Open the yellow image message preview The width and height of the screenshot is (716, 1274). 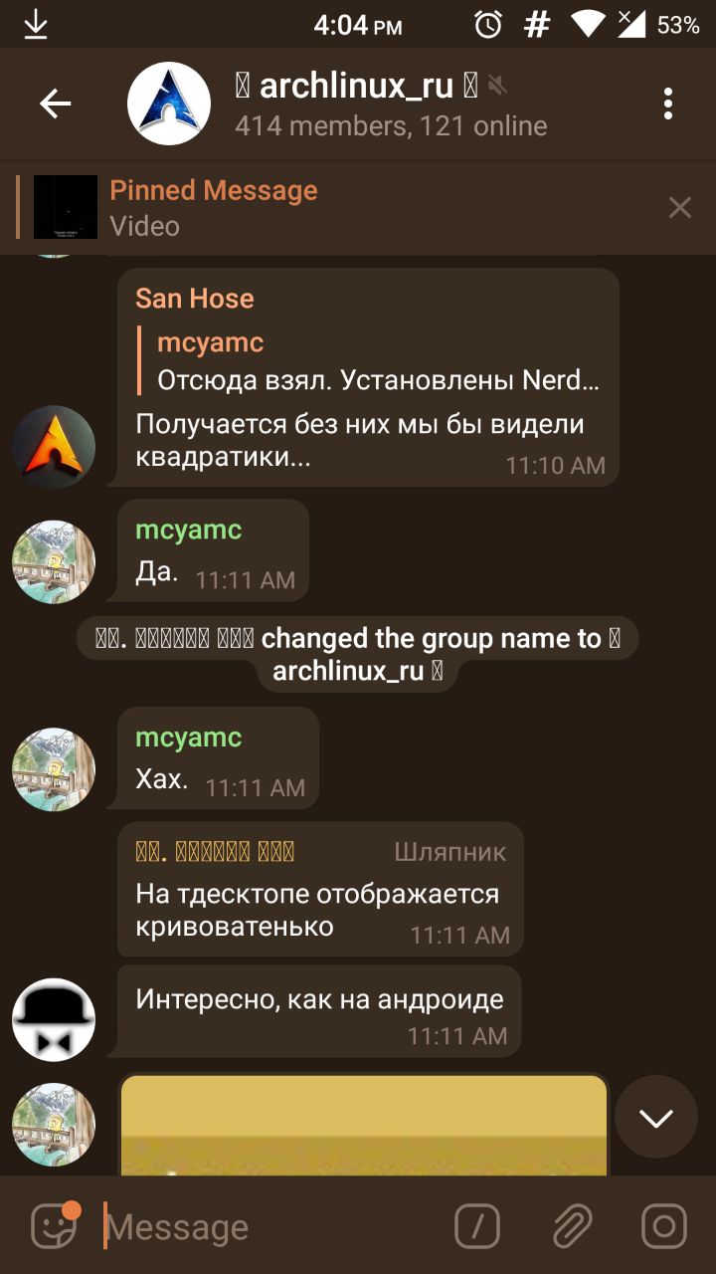364,1125
